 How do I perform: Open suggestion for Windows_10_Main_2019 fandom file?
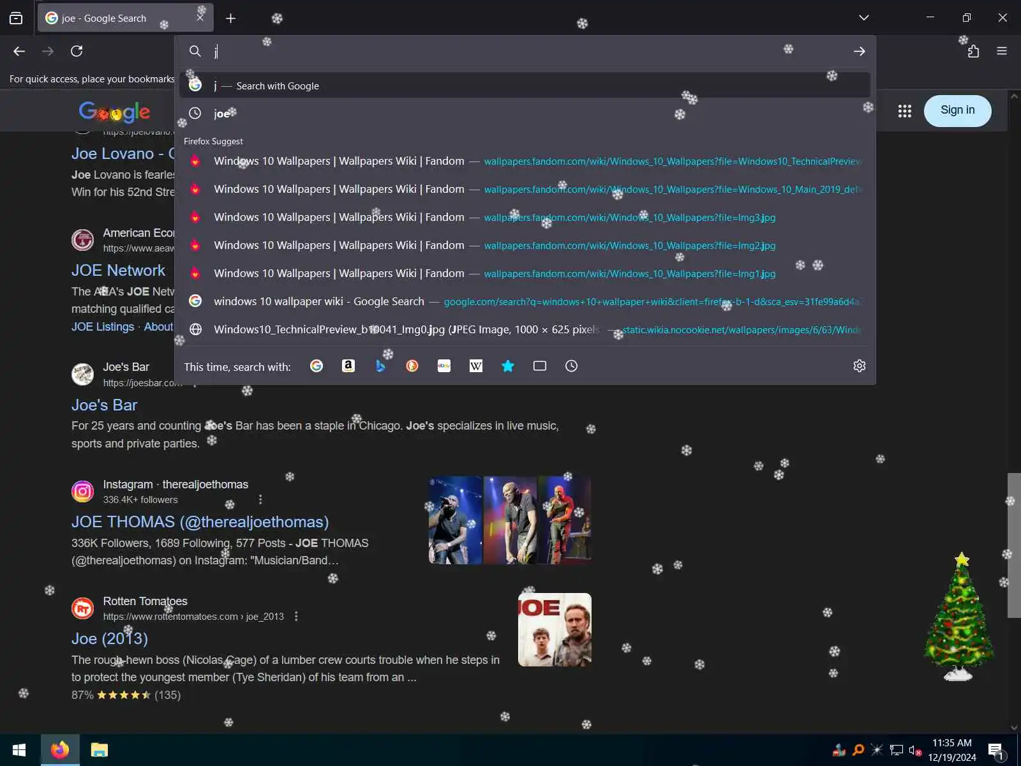(x=525, y=189)
